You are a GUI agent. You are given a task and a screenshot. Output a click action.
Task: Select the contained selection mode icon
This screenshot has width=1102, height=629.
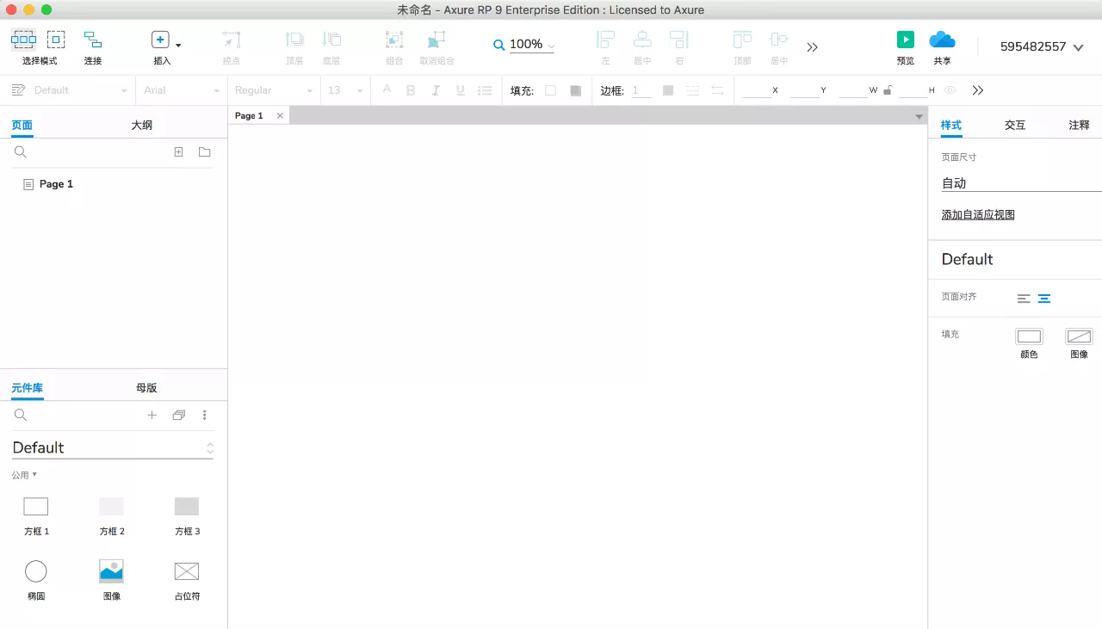point(56,40)
